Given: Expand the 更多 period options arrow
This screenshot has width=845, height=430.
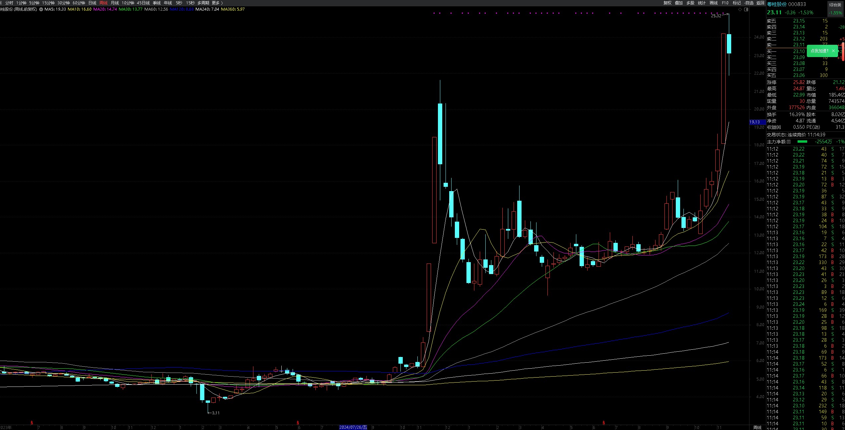Looking at the screenshot, I should pyautogui.click(x=222, y=3).
